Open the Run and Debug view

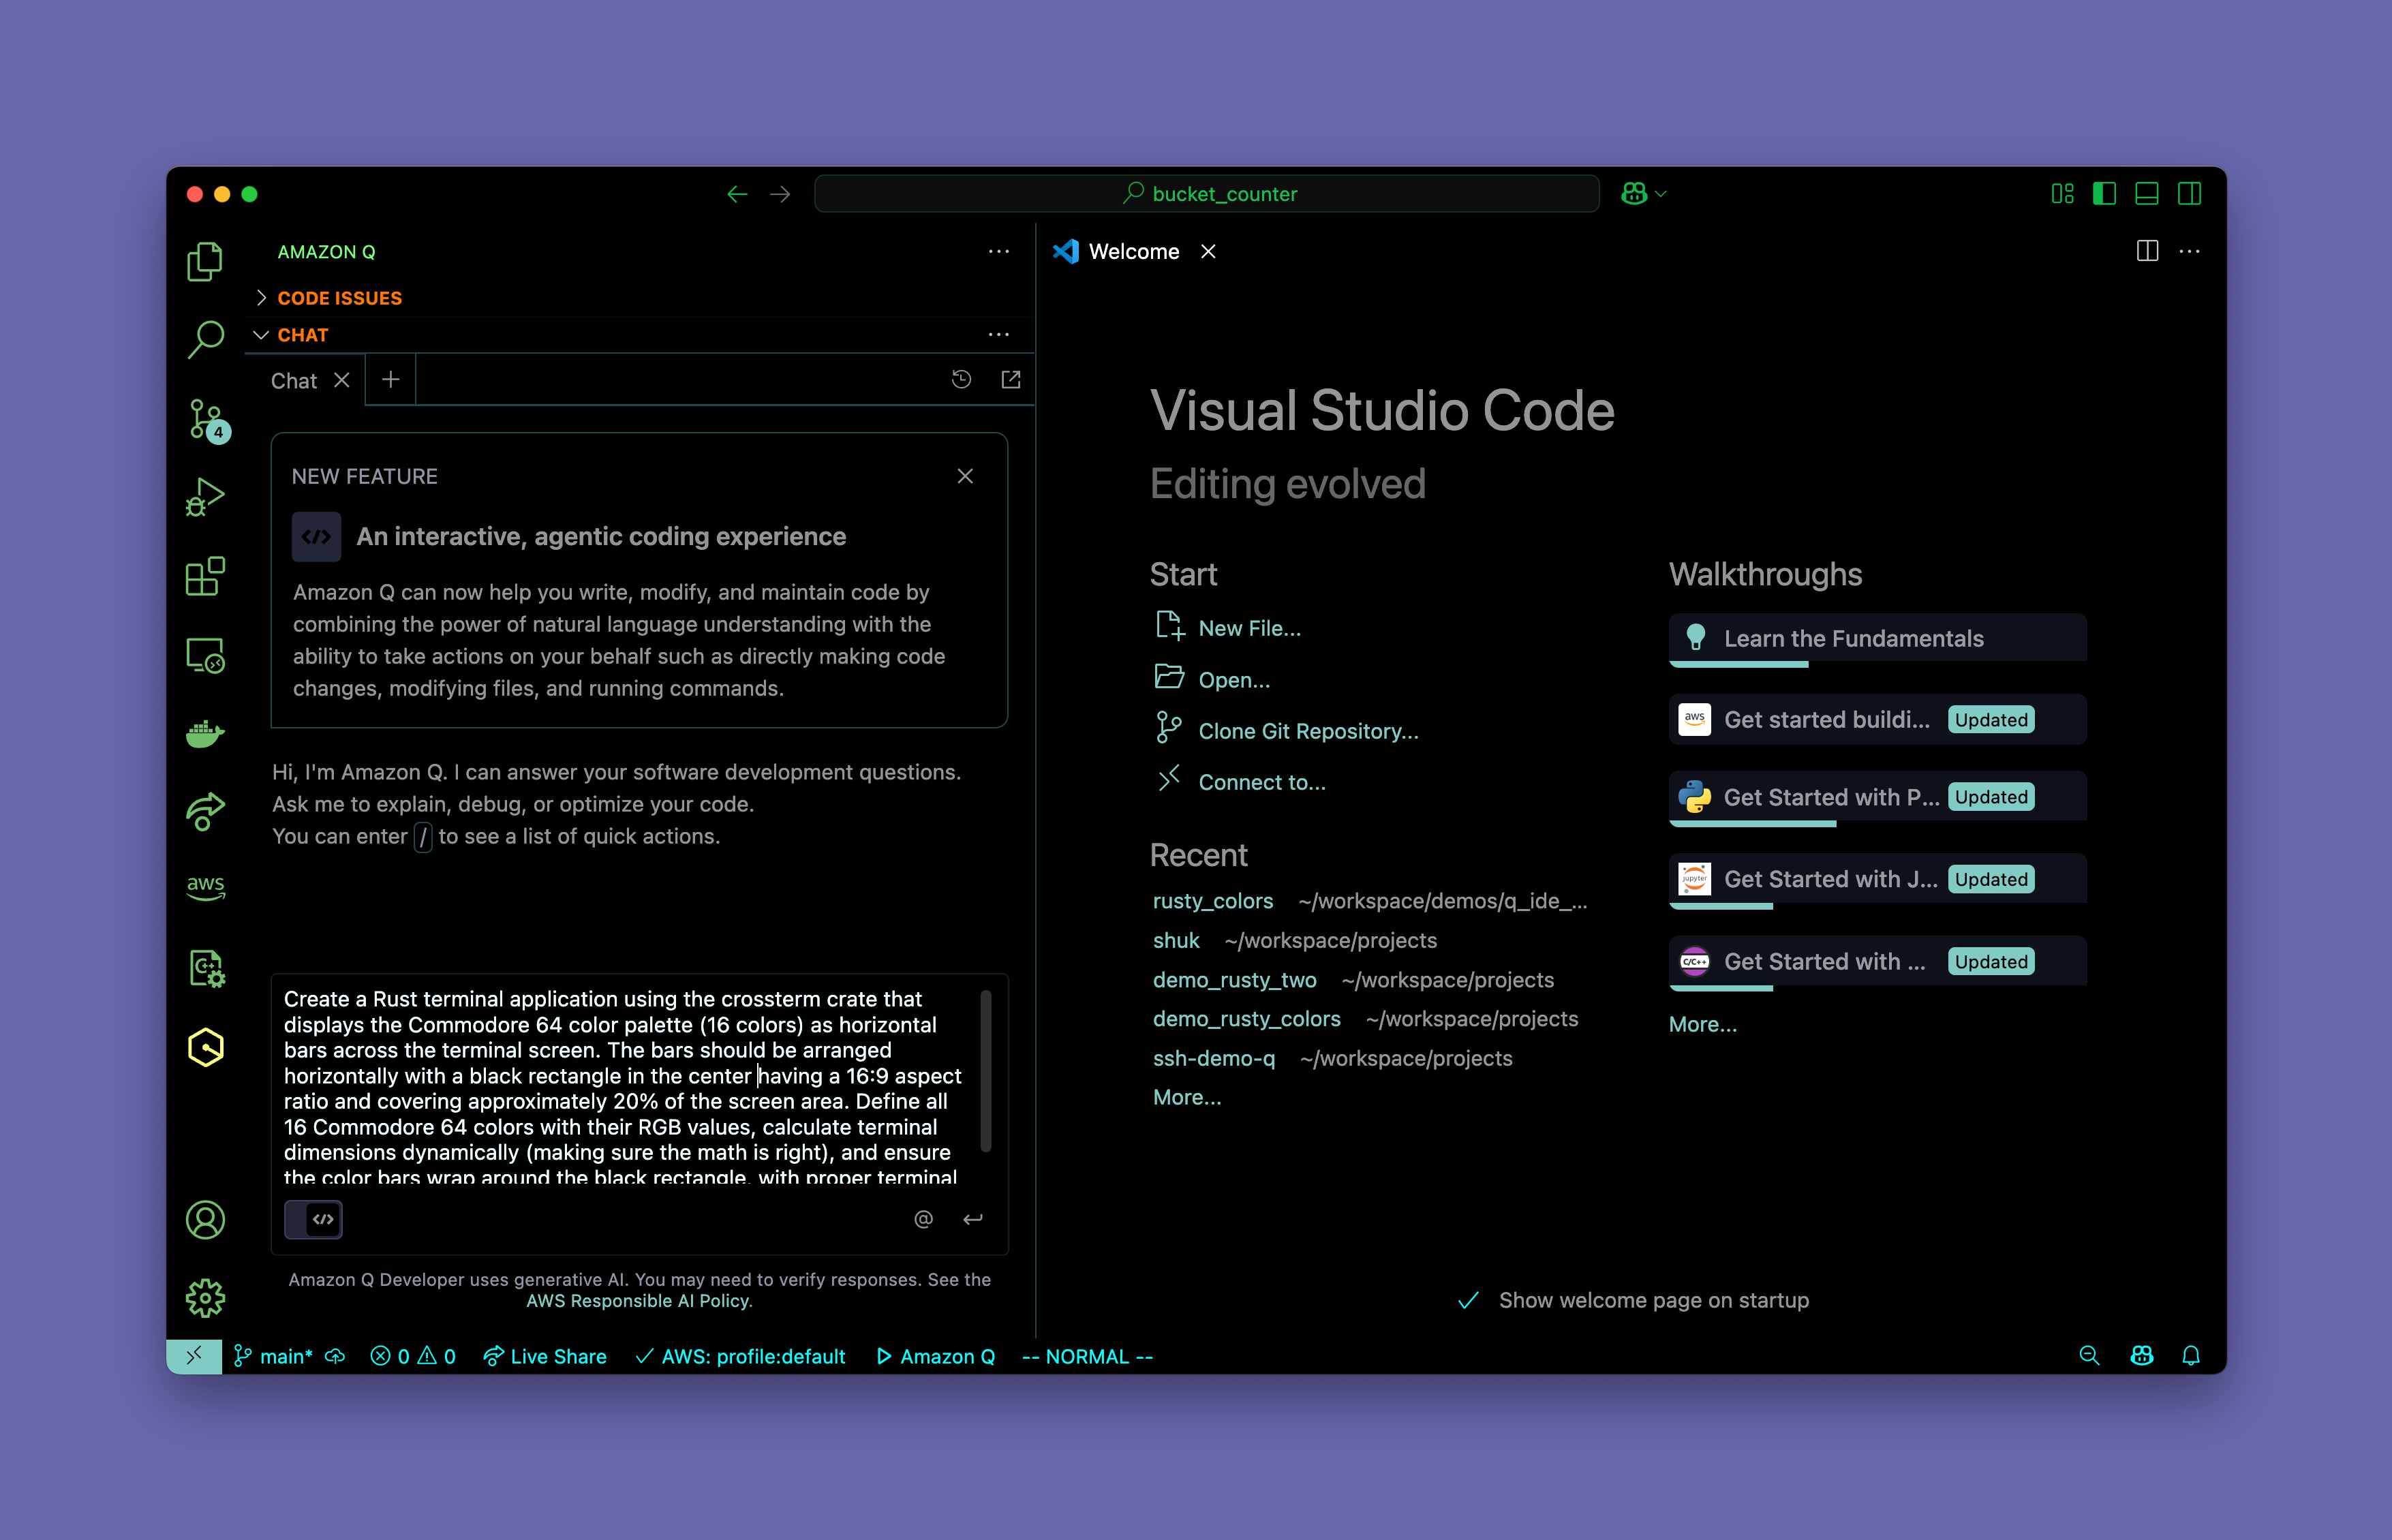206,497
